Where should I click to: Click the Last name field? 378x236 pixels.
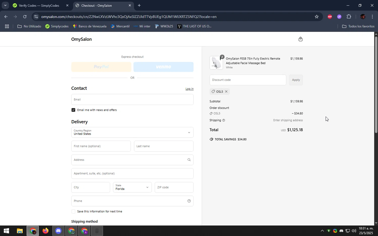[x=164, y=146]
